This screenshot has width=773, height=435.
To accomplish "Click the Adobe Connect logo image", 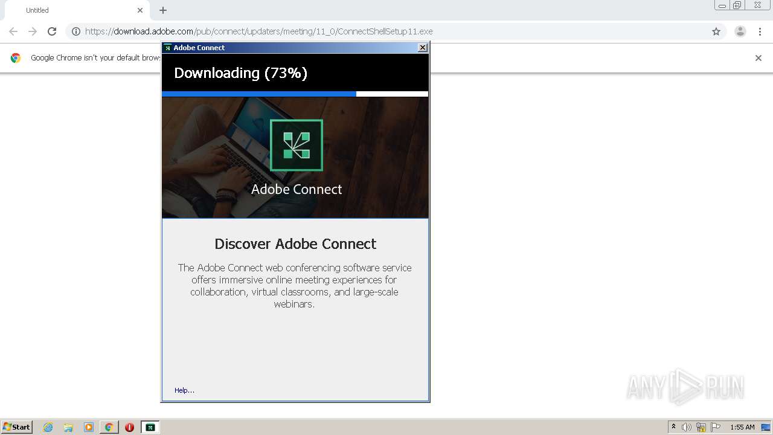I will pyautogui.click(x=297, y=146).
